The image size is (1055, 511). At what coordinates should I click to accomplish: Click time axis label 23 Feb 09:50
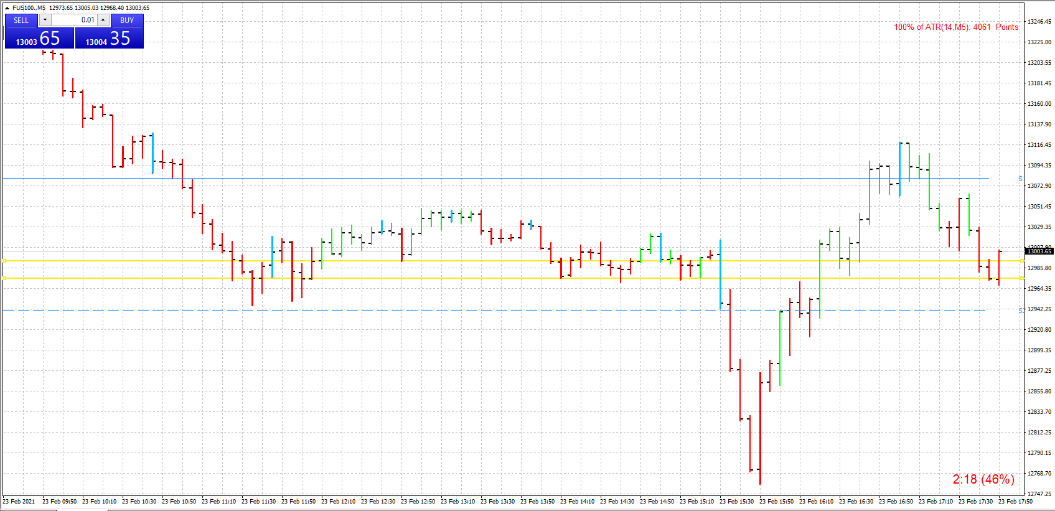(x=59, y=502)
